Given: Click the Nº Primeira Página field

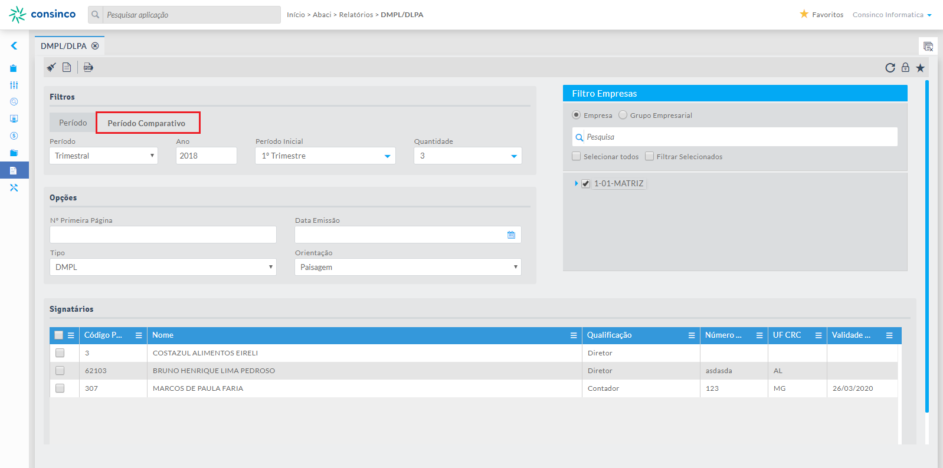Looking at the screenshot, I should (x=163, y=235).
